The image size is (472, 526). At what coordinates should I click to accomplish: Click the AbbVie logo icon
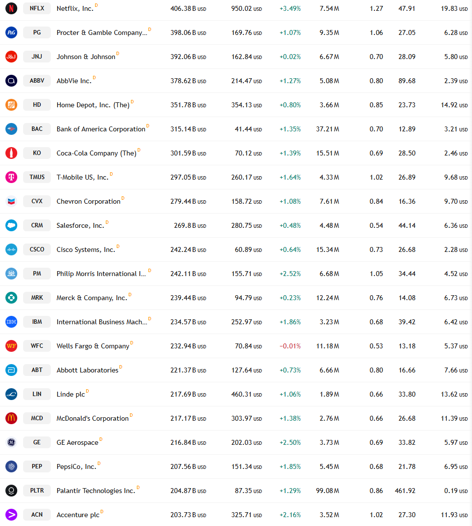(11, 81)
